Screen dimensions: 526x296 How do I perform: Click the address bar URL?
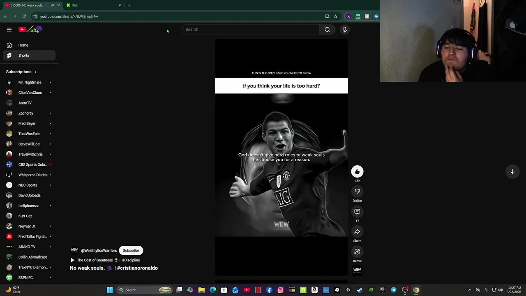coord(69,16)
